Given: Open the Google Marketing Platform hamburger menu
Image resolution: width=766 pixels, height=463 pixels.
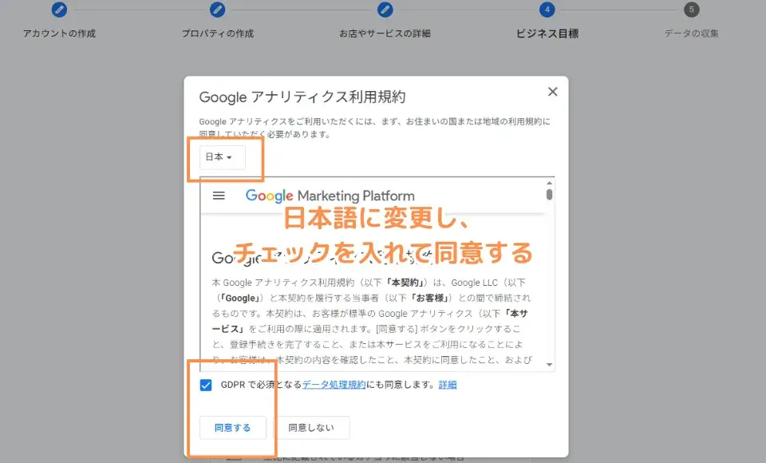Looking at the screenshot, I should (x=219, y=196).
